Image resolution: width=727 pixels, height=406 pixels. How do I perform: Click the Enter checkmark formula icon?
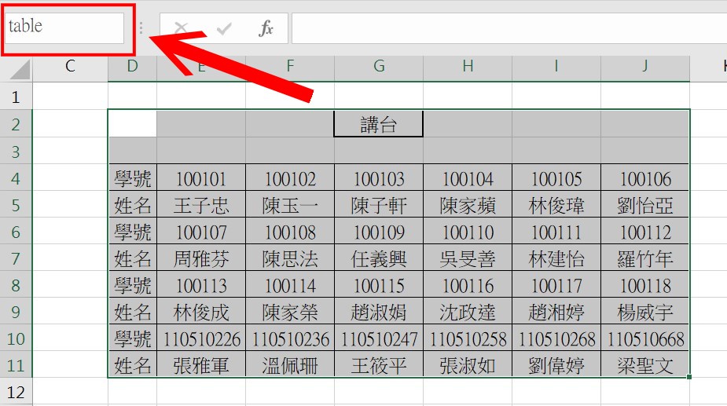[x=224, y=29]
